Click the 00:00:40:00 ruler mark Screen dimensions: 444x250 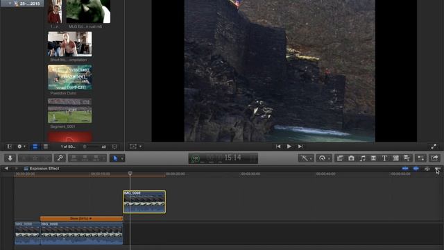[x=325, y=174]
